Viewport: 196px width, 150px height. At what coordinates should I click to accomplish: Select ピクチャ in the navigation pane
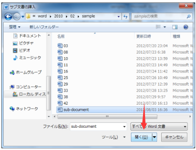(x=23, y=43)
